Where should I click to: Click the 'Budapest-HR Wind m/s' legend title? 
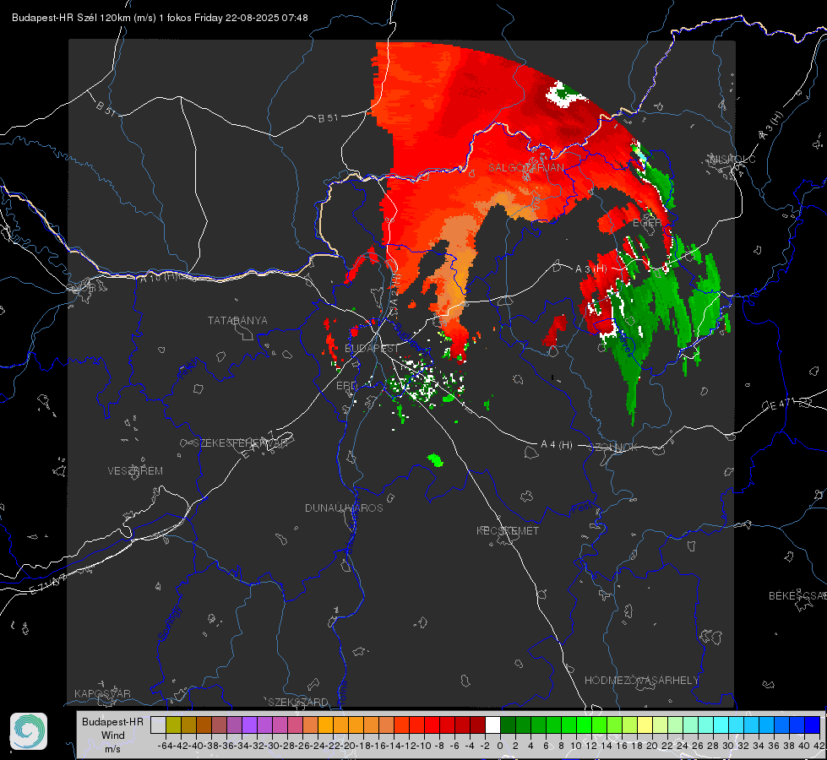click(x=113, y=736)
